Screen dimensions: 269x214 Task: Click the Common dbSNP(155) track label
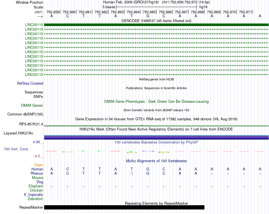[x=25, y=114]
